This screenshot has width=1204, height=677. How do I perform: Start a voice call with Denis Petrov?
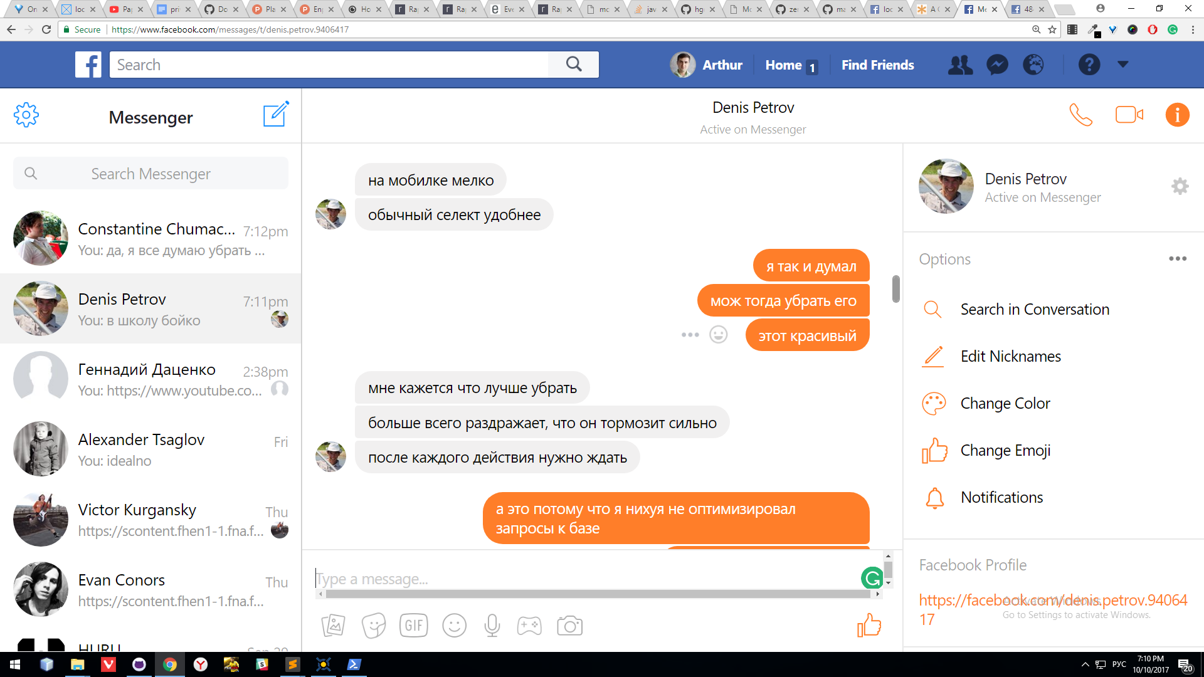[x=1080, y=115]
